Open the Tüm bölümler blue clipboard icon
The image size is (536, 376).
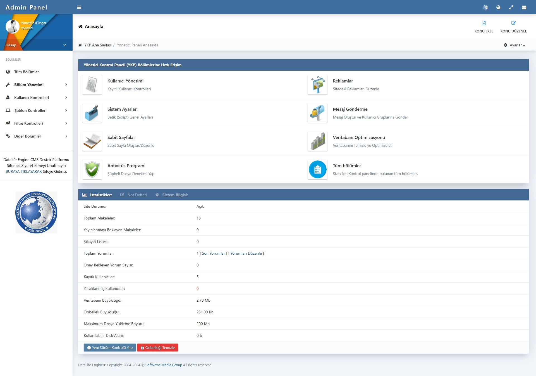coord(317,169)
